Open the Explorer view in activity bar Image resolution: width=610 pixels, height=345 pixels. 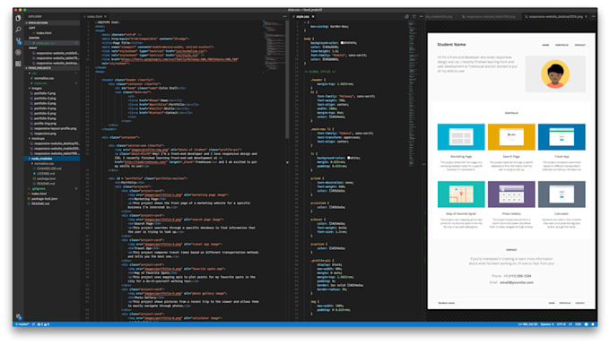tap(18, 18)
